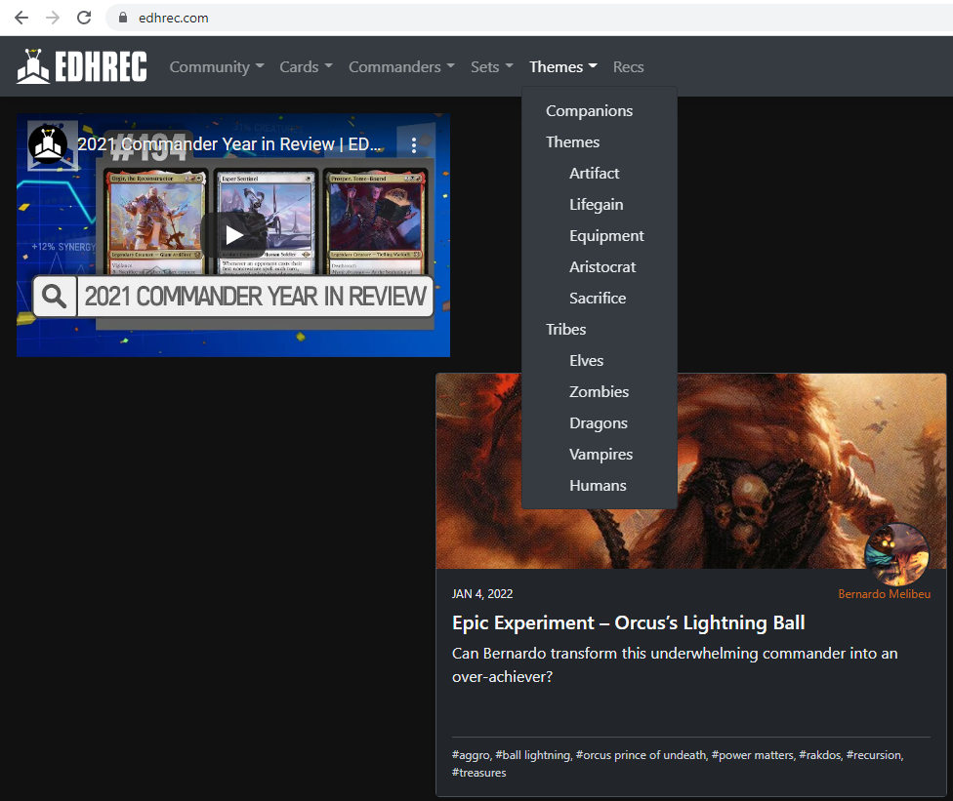Open the Epic Experiment – Orcus's Lightning Ball article
This screenshot has height=801, width=953.
(x=629, y=623)
